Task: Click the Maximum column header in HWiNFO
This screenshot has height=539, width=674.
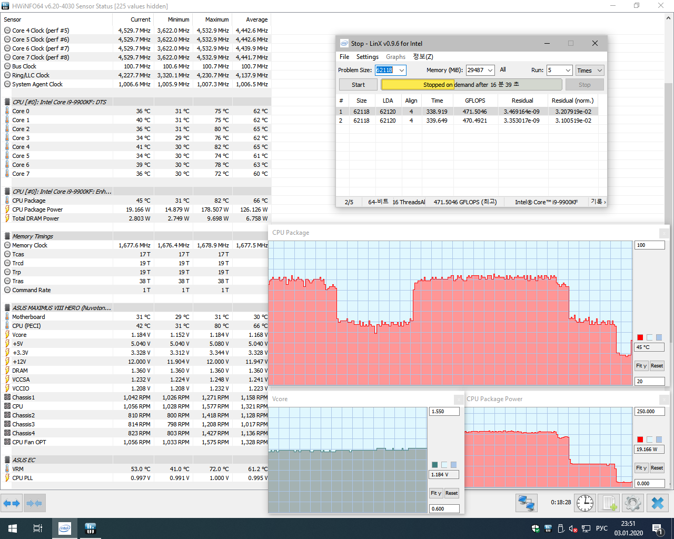Action: (217, 19)
